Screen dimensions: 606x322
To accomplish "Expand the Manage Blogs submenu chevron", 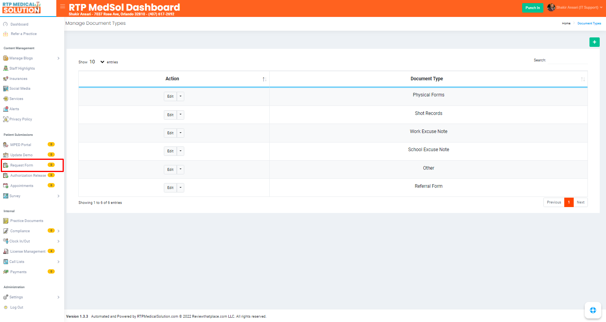I will (58, 58).
